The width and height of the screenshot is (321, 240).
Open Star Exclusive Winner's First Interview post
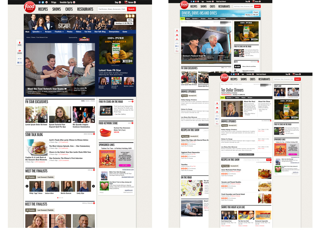click(66, 158)
